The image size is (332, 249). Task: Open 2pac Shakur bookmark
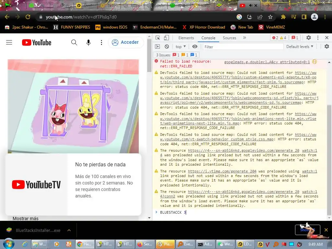27,27
